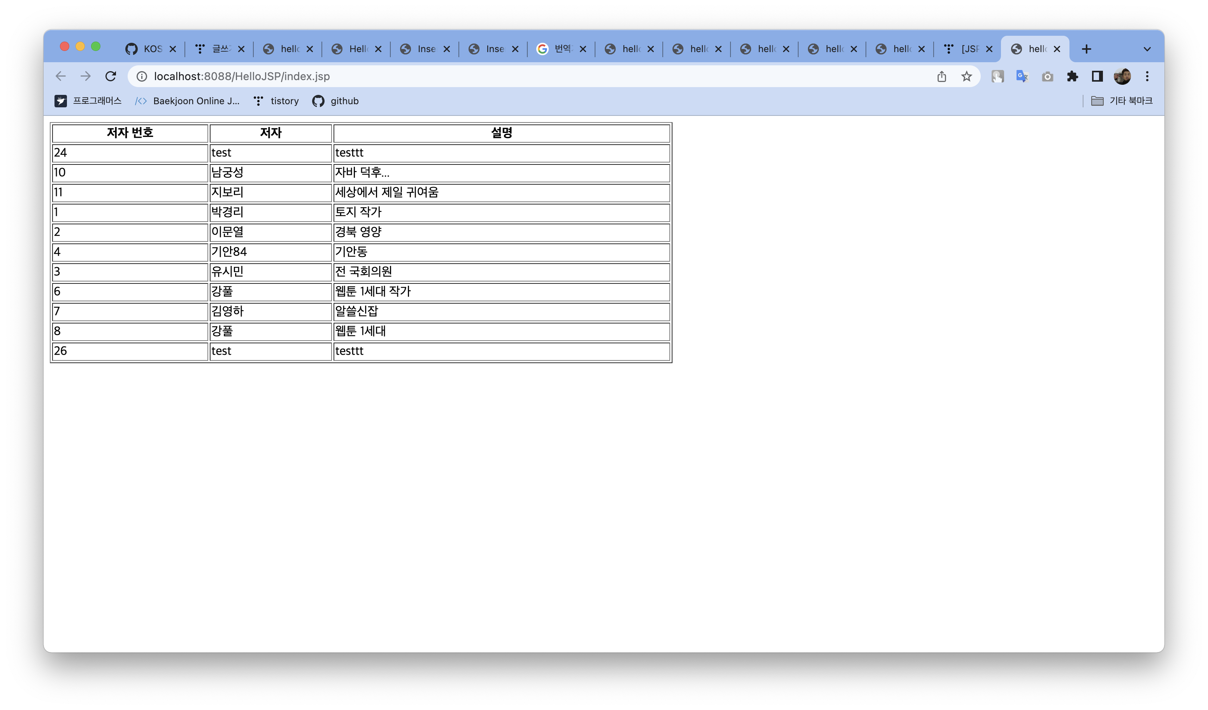Switch to the Google 번역 tab
Viewport: 1208px width, 710px height.
[x=556, y=49]
